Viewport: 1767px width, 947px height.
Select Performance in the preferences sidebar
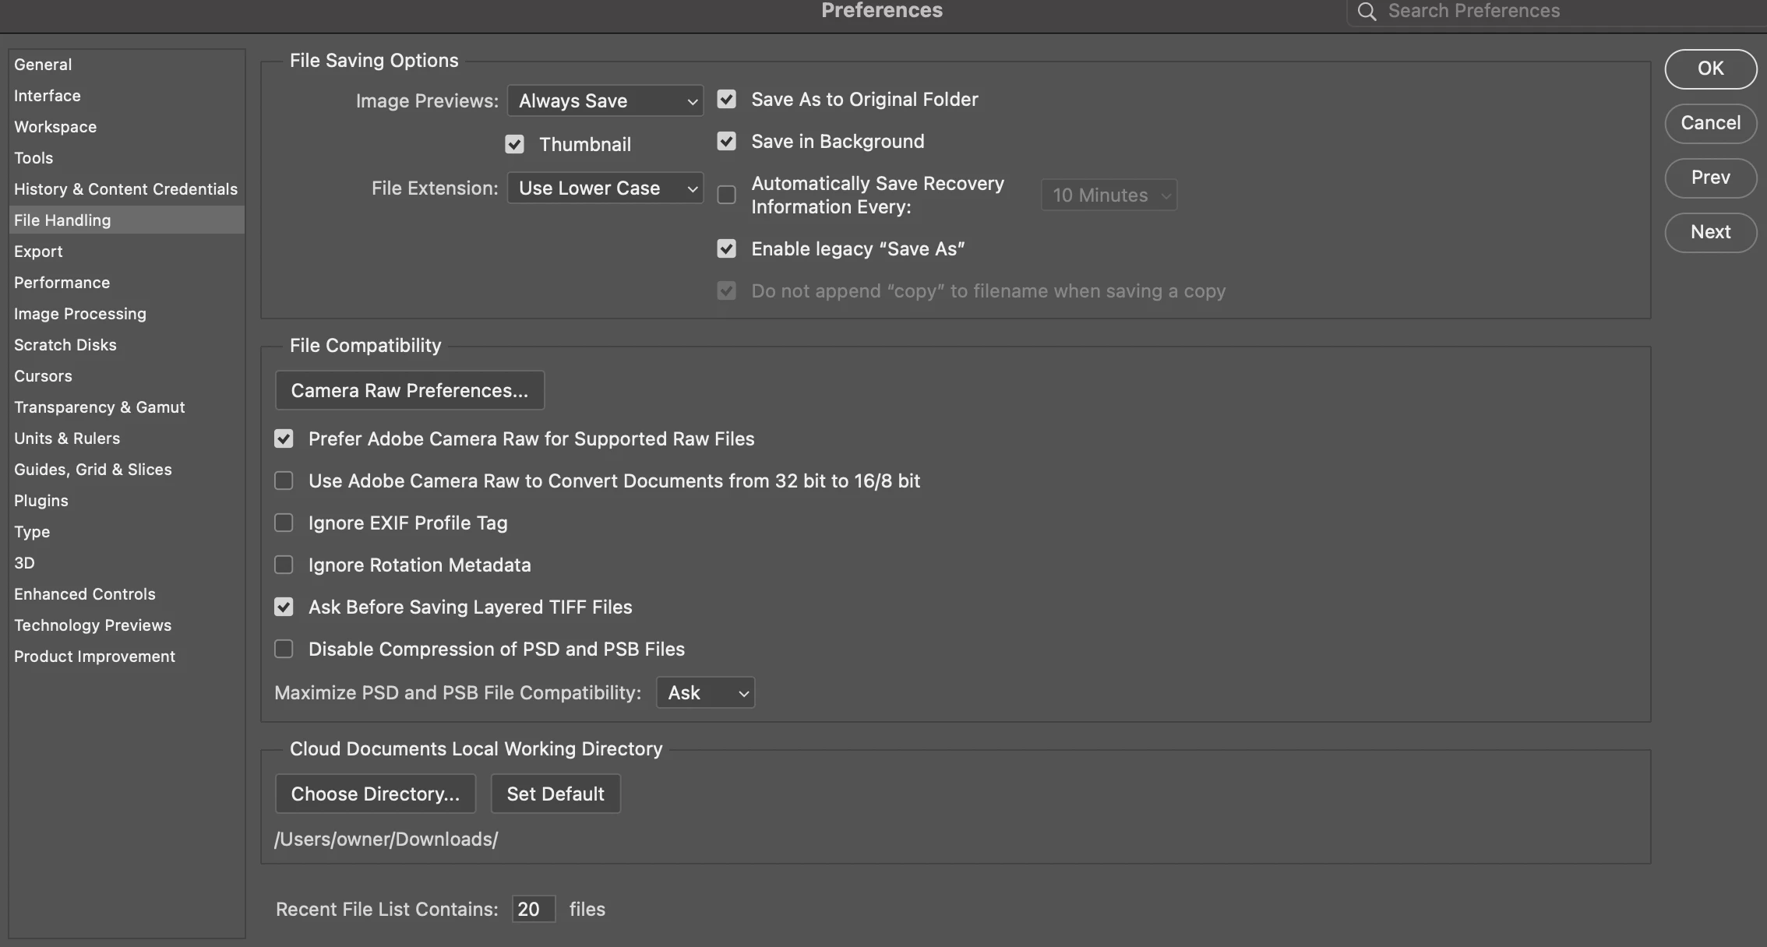[62, 283]
